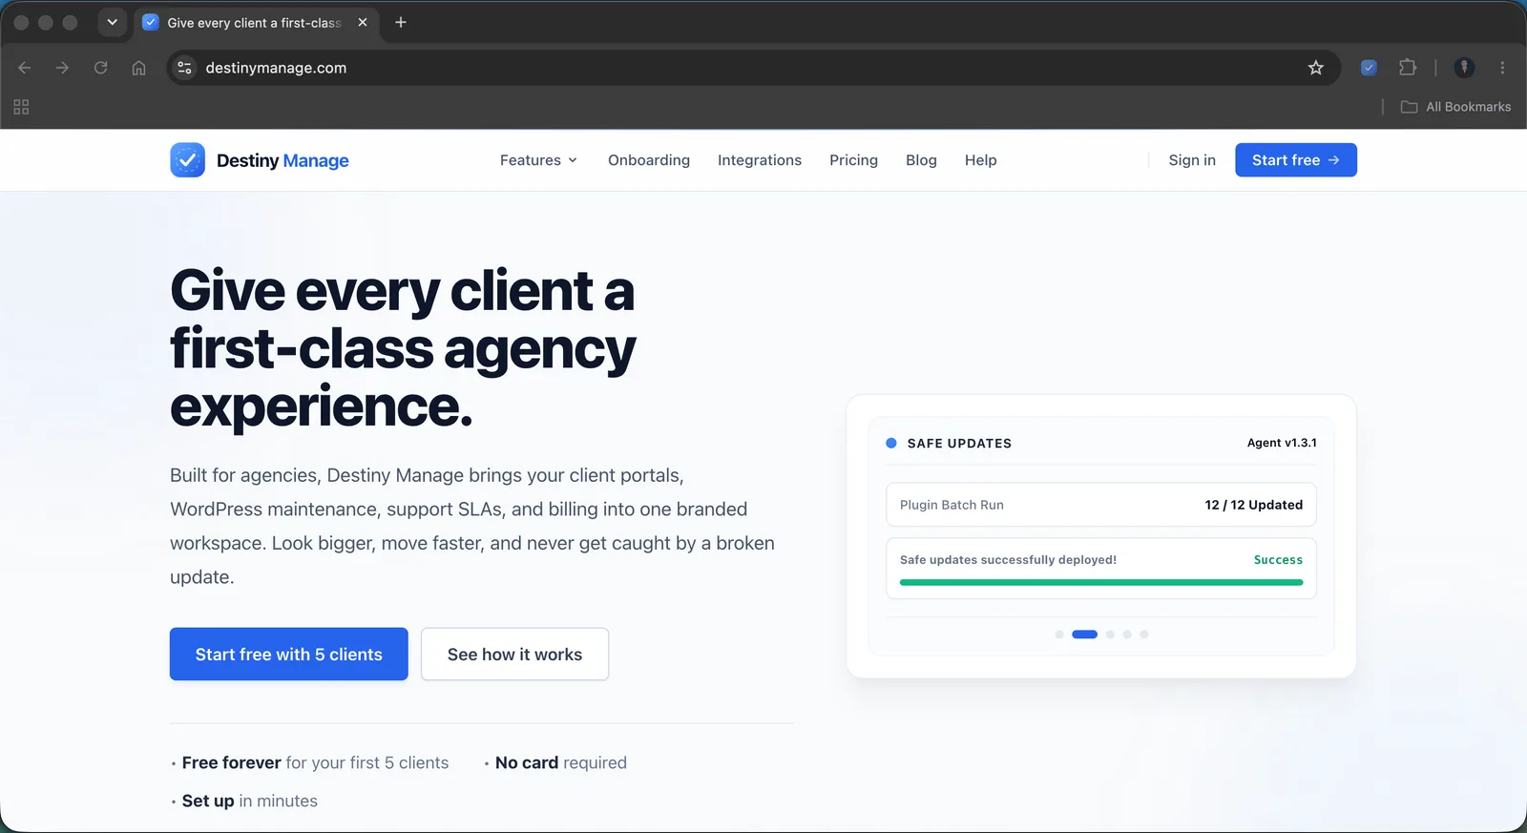Click the browser forward arrow
Image resolution: width=1527 pixels, height=833 pixels.
(x=62, y=68)
